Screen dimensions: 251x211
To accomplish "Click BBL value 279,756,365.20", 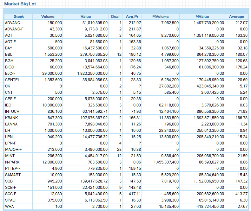I will [94, 54].
